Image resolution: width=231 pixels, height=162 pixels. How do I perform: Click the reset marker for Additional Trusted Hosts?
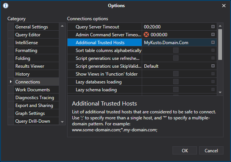pyautogui.click(x=213, y=43)
